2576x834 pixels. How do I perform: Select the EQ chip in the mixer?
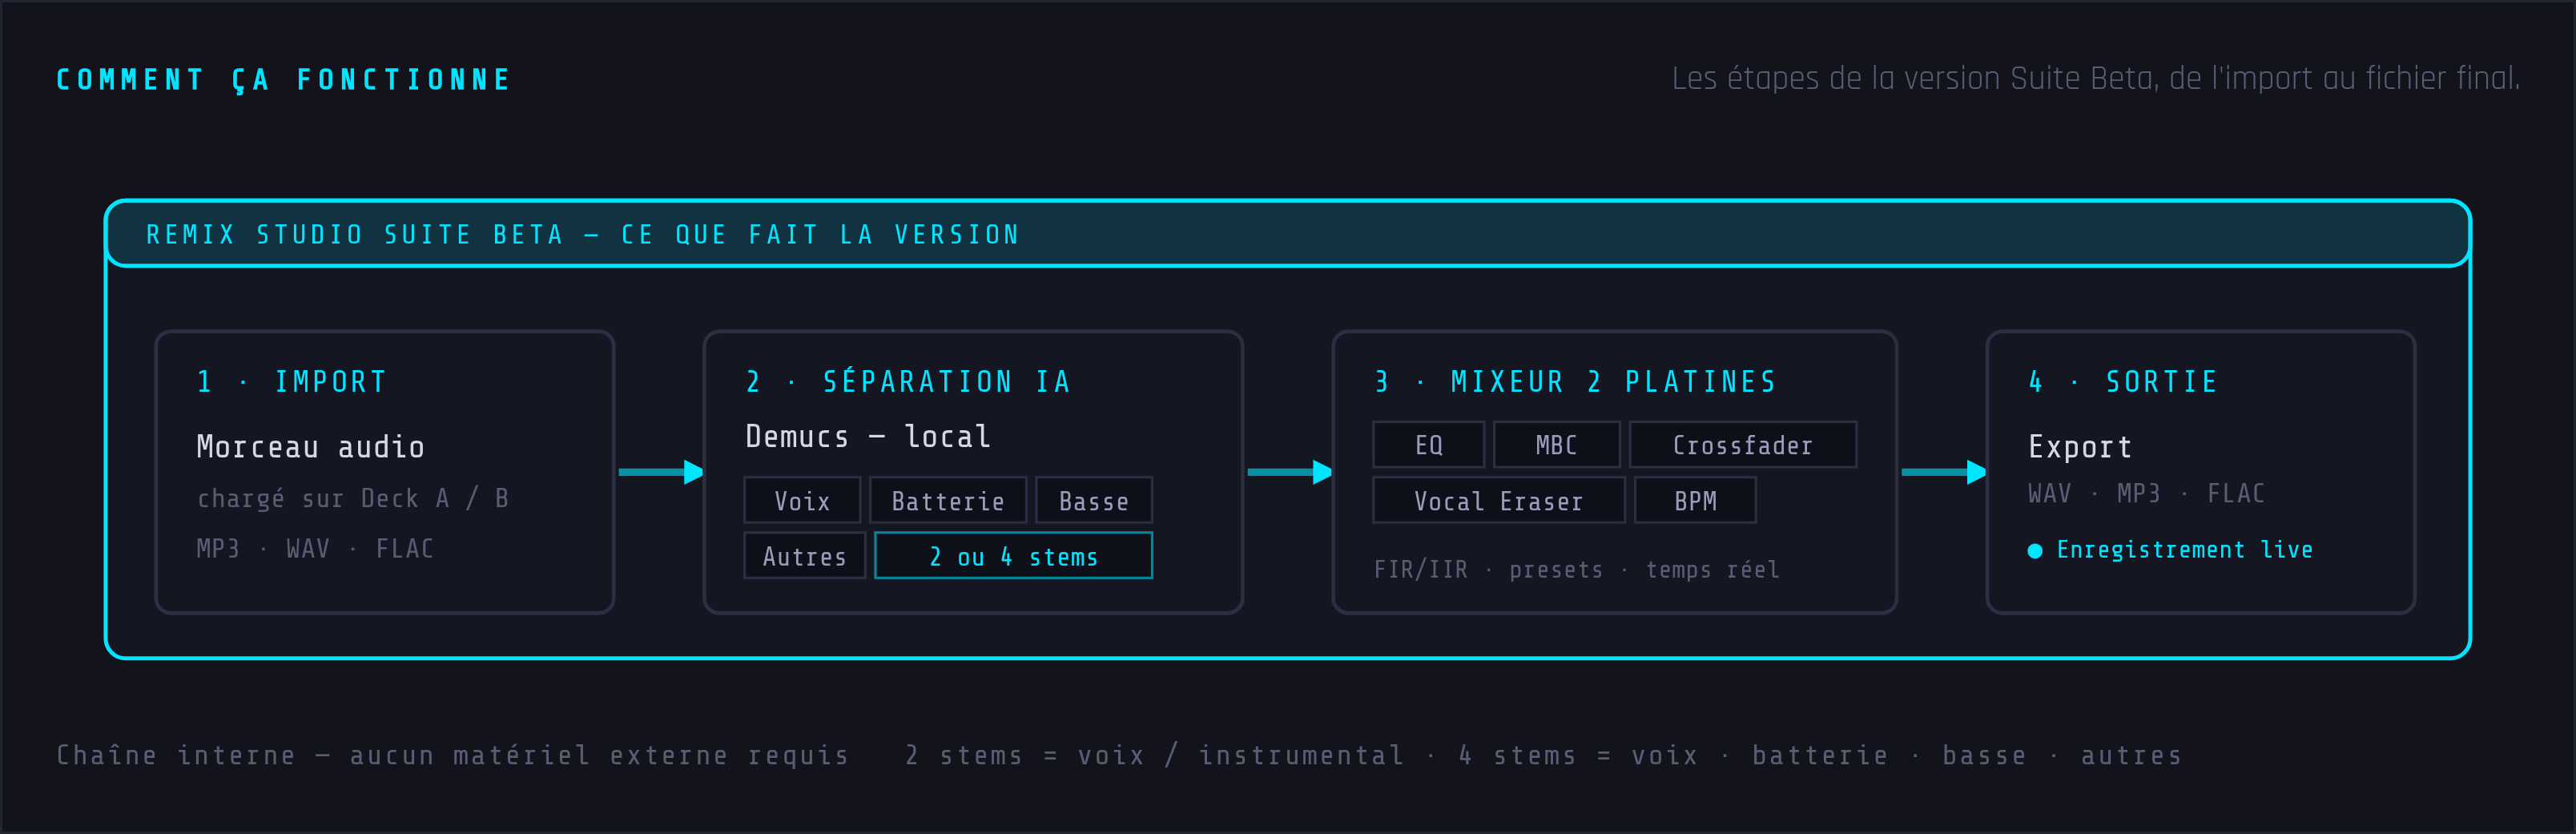(1429, 445)
